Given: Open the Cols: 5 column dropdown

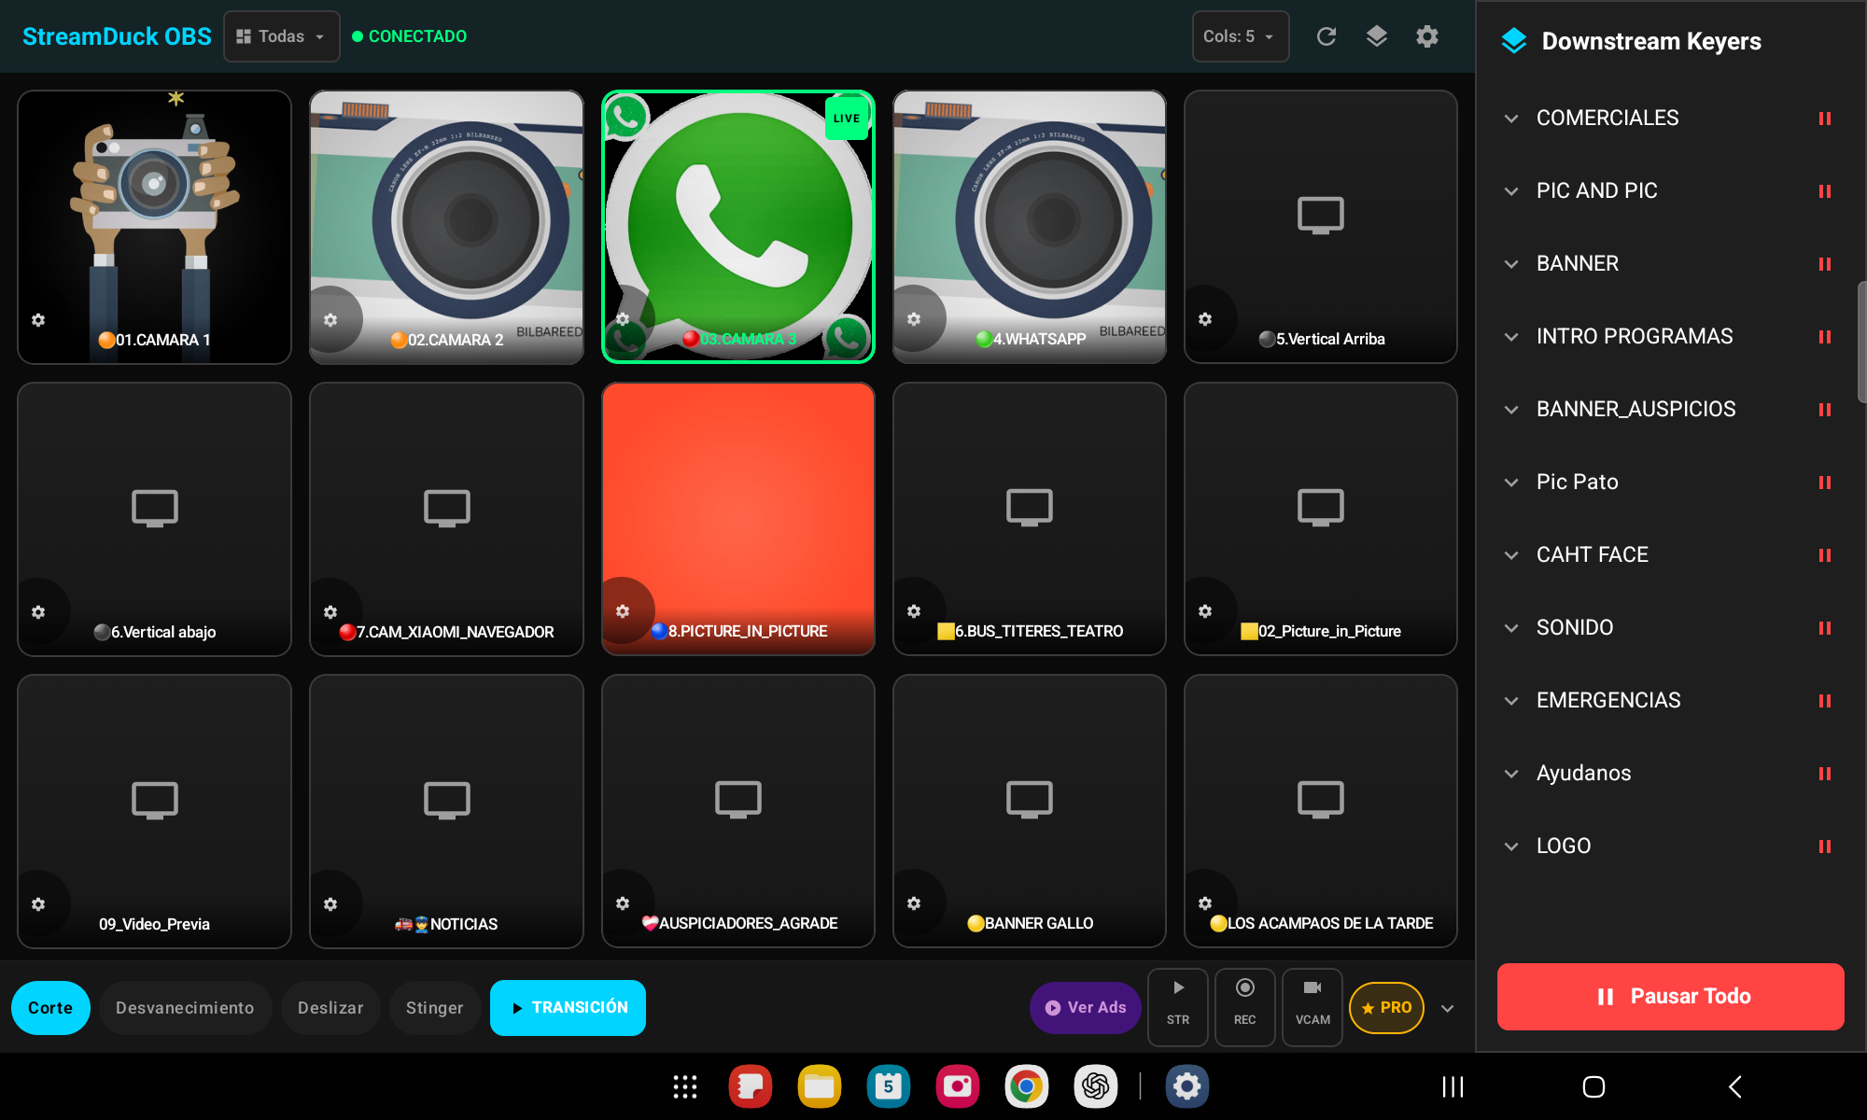Looking at the screenshot, I should (x=1240, y=36).
